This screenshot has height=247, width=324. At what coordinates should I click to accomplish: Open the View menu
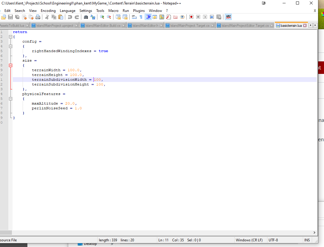click(x=33, y=11)
